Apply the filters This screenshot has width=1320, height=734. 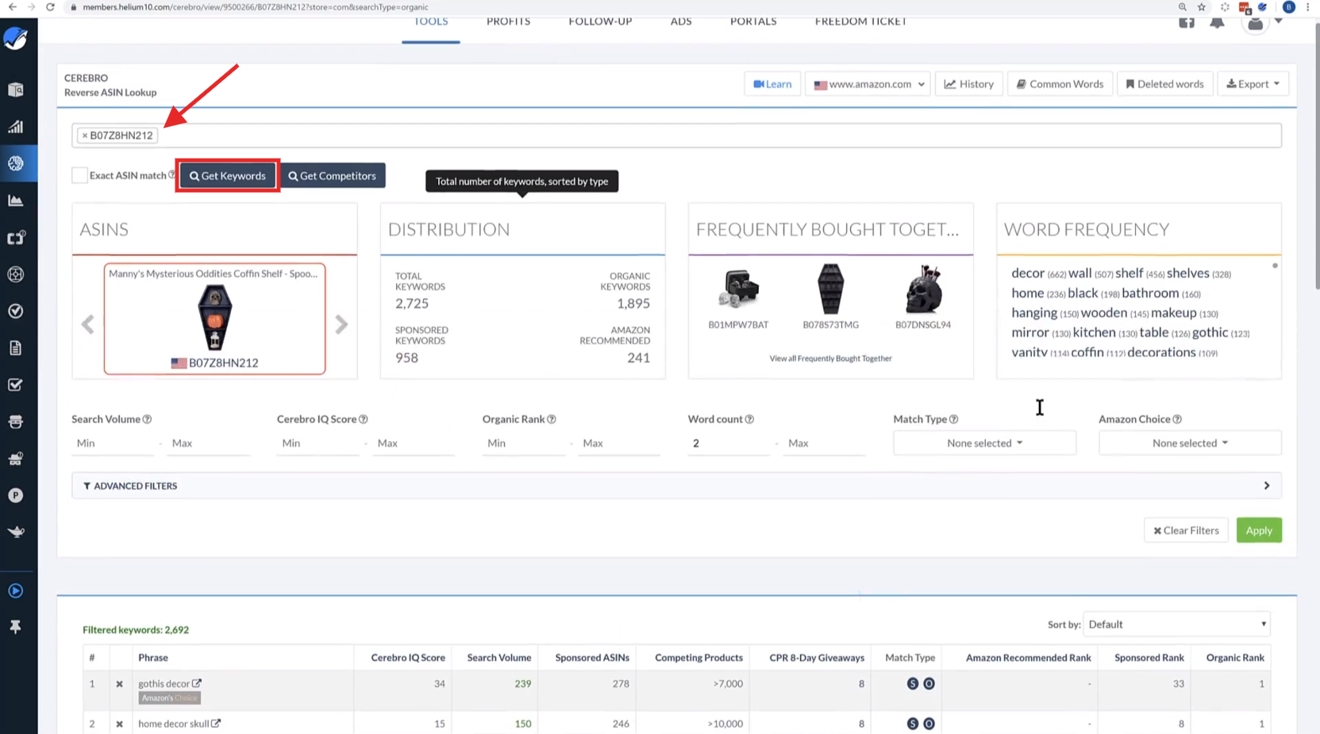pyautogui.click(x=1259, y=530)
